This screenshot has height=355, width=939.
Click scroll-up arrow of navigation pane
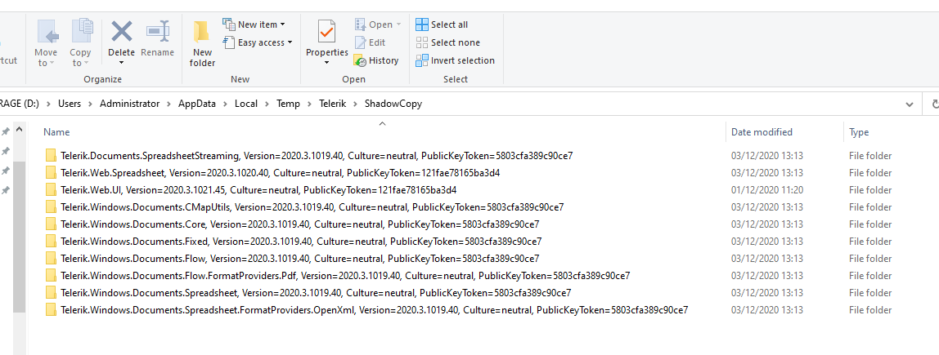[19, 129]
